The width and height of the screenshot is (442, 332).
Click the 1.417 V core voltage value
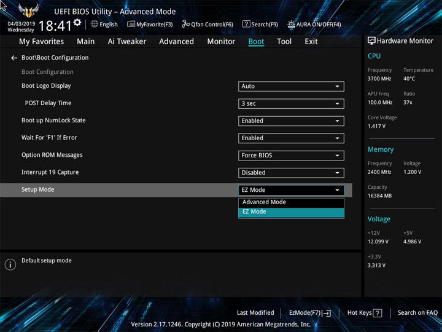click(376, 126)
